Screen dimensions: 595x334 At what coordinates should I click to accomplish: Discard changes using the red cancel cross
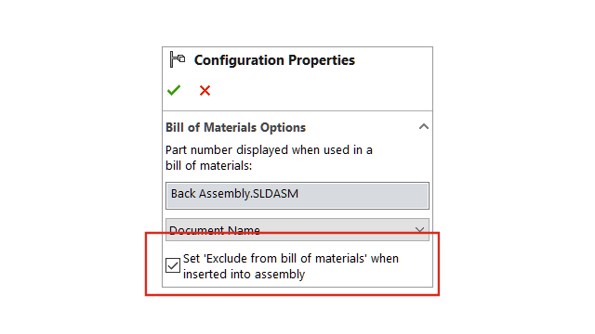pos(205,91)
